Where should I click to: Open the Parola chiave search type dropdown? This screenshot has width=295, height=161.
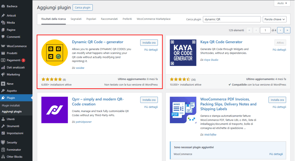(x=274, y=19)
